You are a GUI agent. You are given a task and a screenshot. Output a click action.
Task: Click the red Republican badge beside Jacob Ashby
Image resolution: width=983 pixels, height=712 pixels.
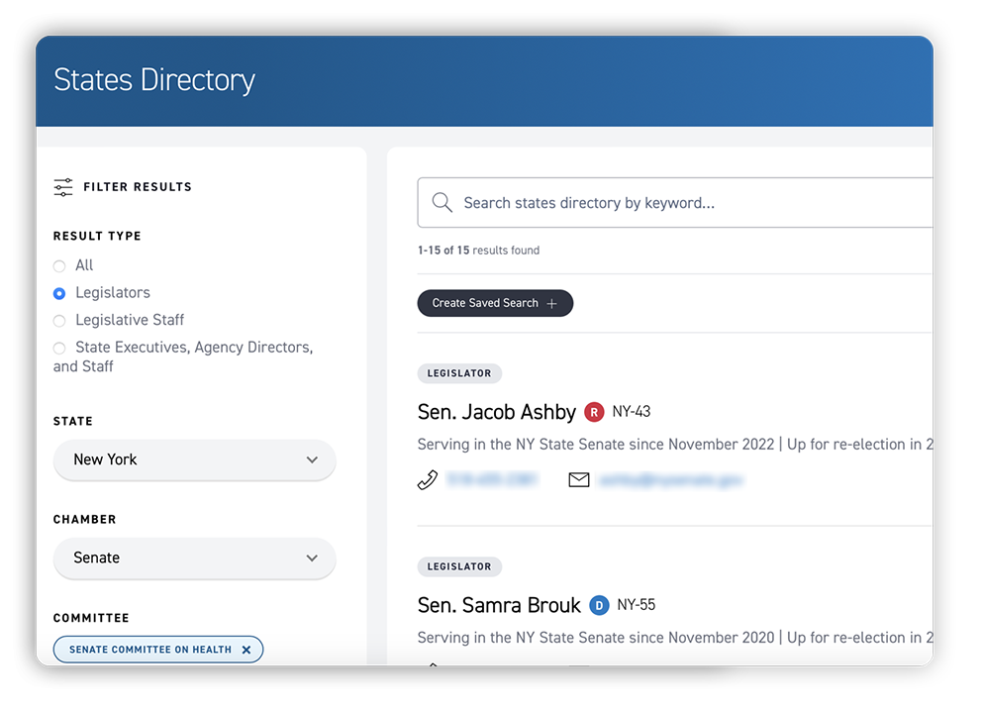pos(593,411)
